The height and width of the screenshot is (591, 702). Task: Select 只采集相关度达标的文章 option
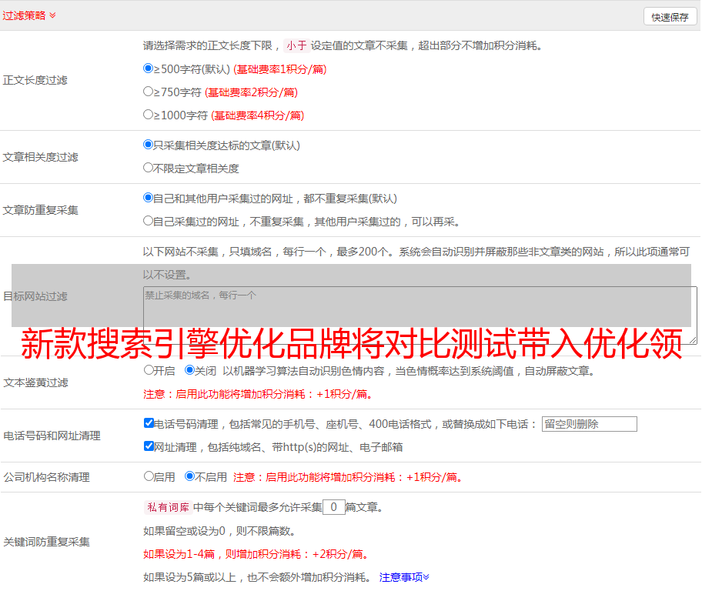coord(149,145)
